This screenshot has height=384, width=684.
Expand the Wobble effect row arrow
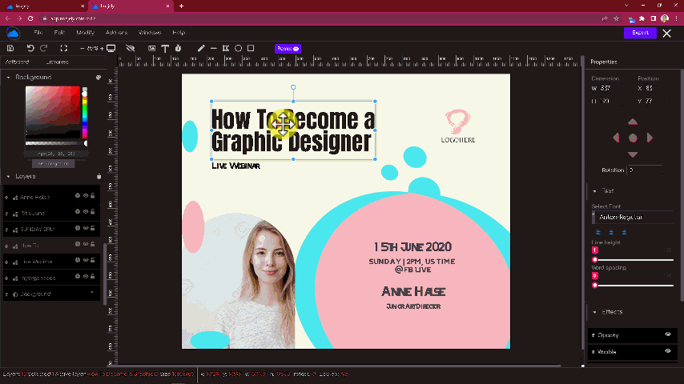[x=593, y=352]
